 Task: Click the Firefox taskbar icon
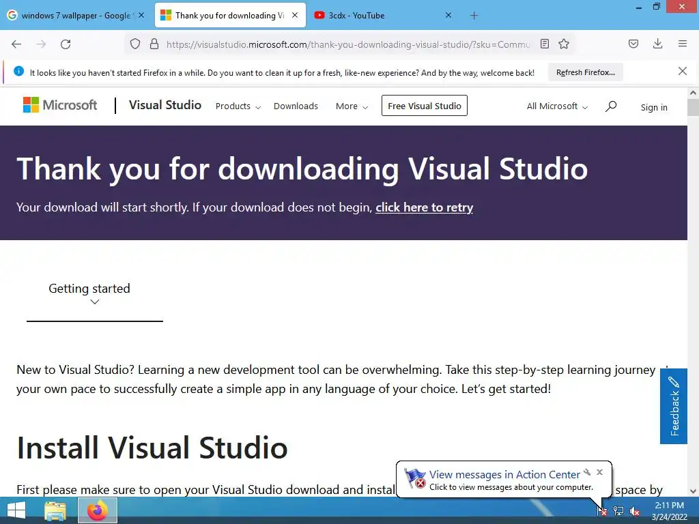98,510
